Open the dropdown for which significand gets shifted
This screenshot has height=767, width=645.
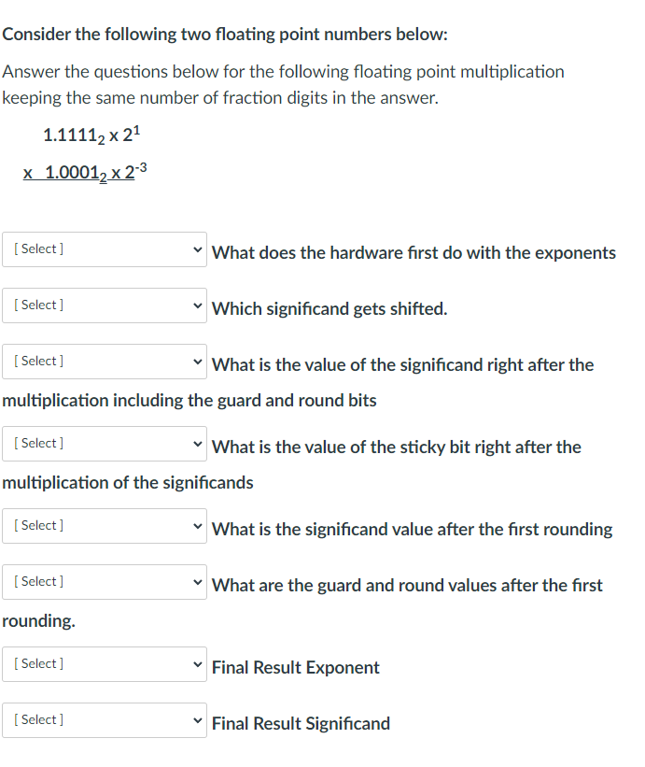(x=103, y=305)
